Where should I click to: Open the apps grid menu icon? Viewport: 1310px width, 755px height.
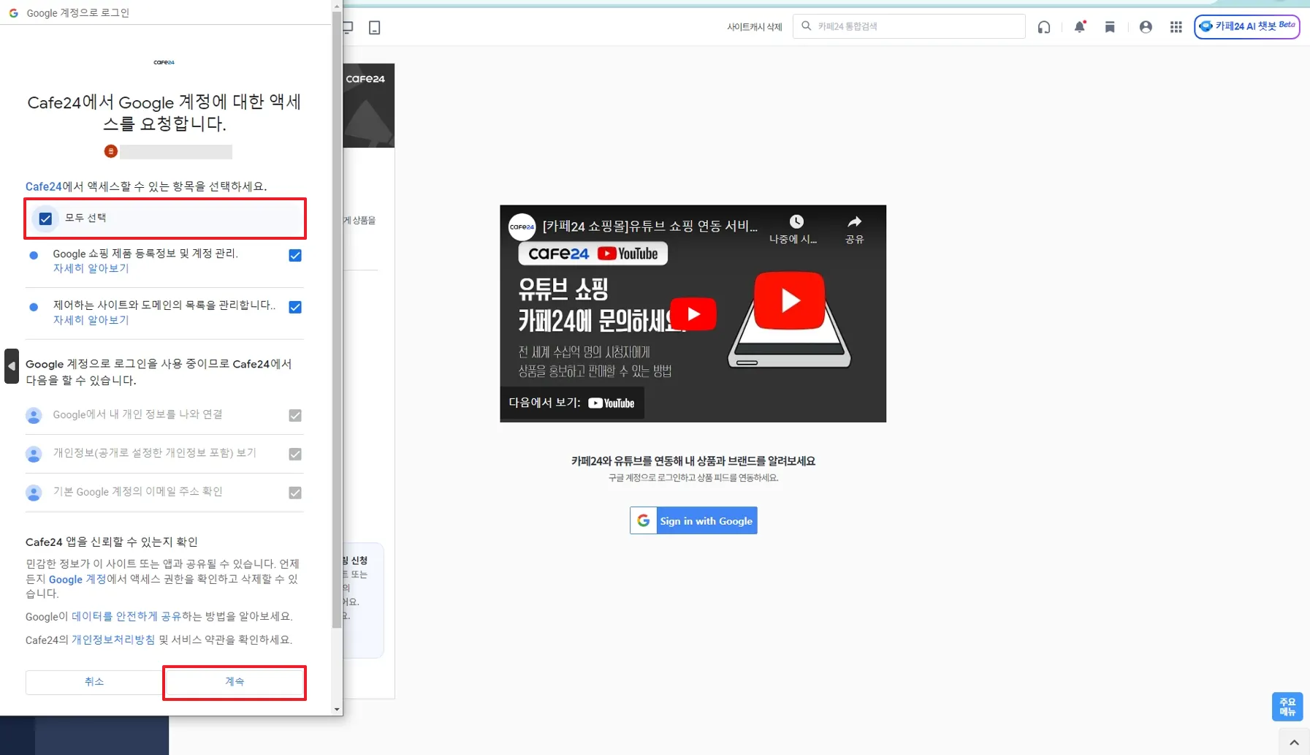click(1176, 27)
